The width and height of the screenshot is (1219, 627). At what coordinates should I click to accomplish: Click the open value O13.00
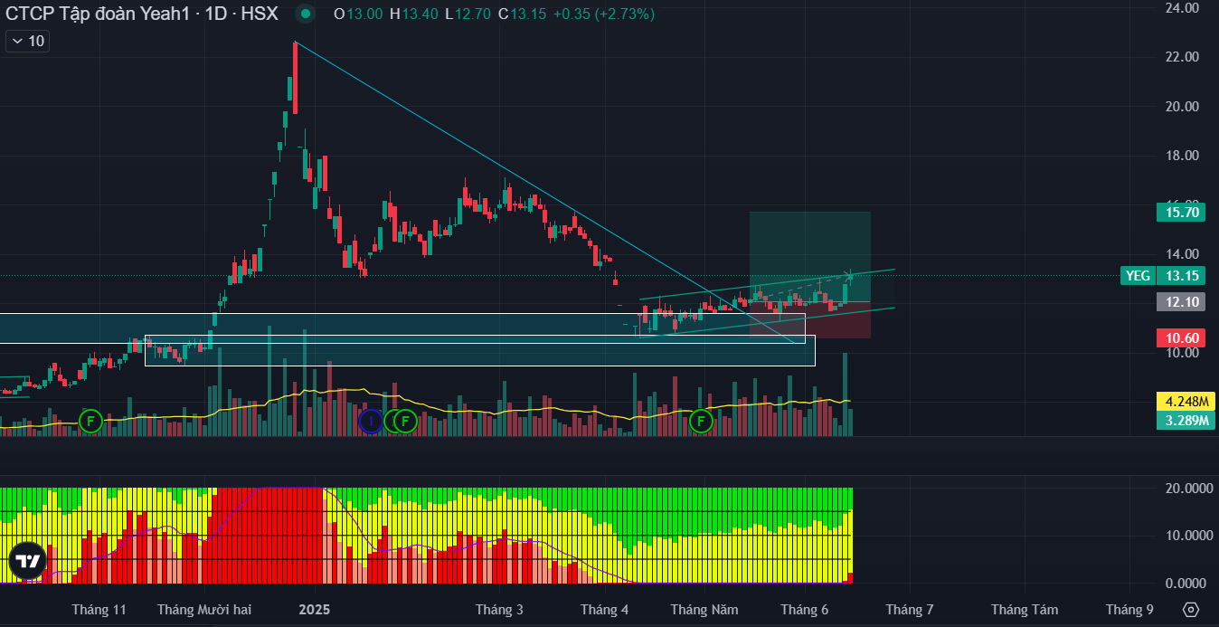click(358, 14)
